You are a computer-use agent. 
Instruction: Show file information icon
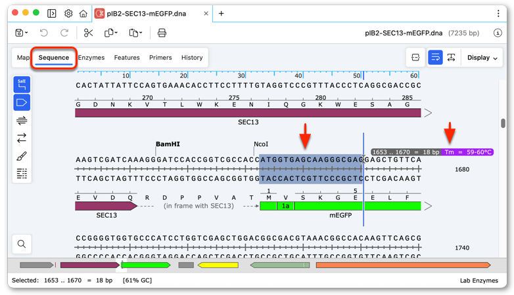(498, 33)
